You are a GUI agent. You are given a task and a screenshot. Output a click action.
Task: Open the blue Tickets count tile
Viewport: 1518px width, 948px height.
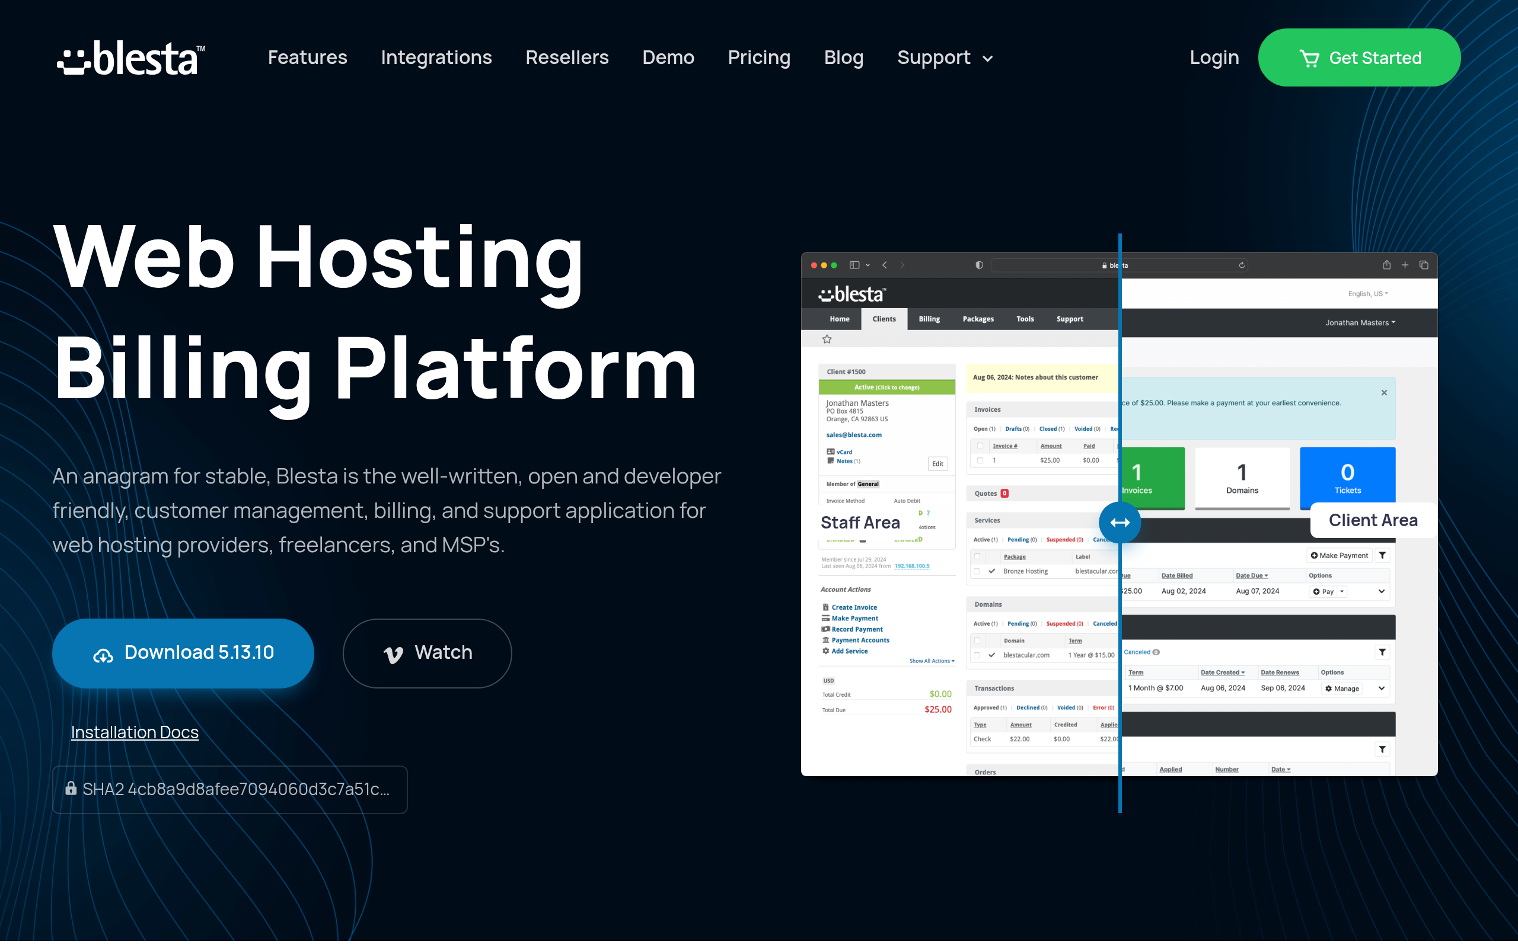[1347, 478]
